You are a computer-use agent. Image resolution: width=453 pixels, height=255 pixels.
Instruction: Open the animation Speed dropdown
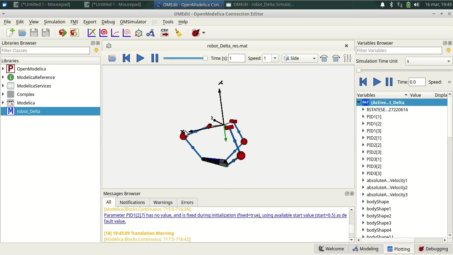click(275, 58)
